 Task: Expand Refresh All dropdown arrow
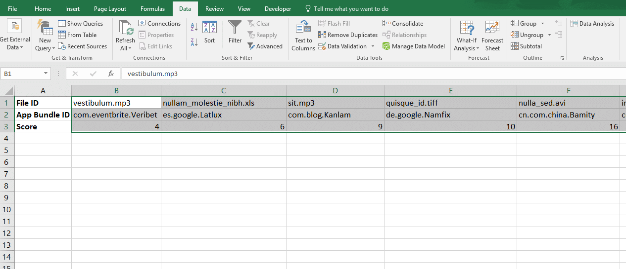tap(130, 48)
